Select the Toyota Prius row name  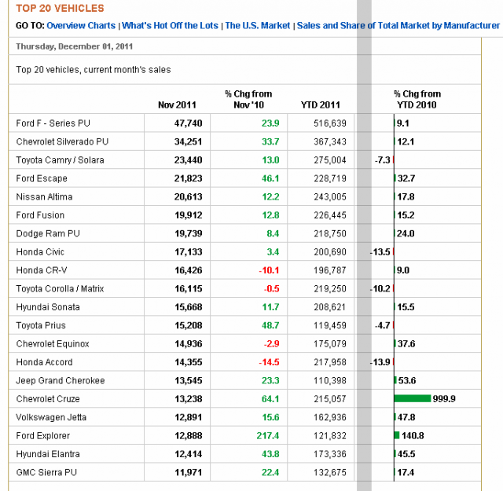pos(41,325)
